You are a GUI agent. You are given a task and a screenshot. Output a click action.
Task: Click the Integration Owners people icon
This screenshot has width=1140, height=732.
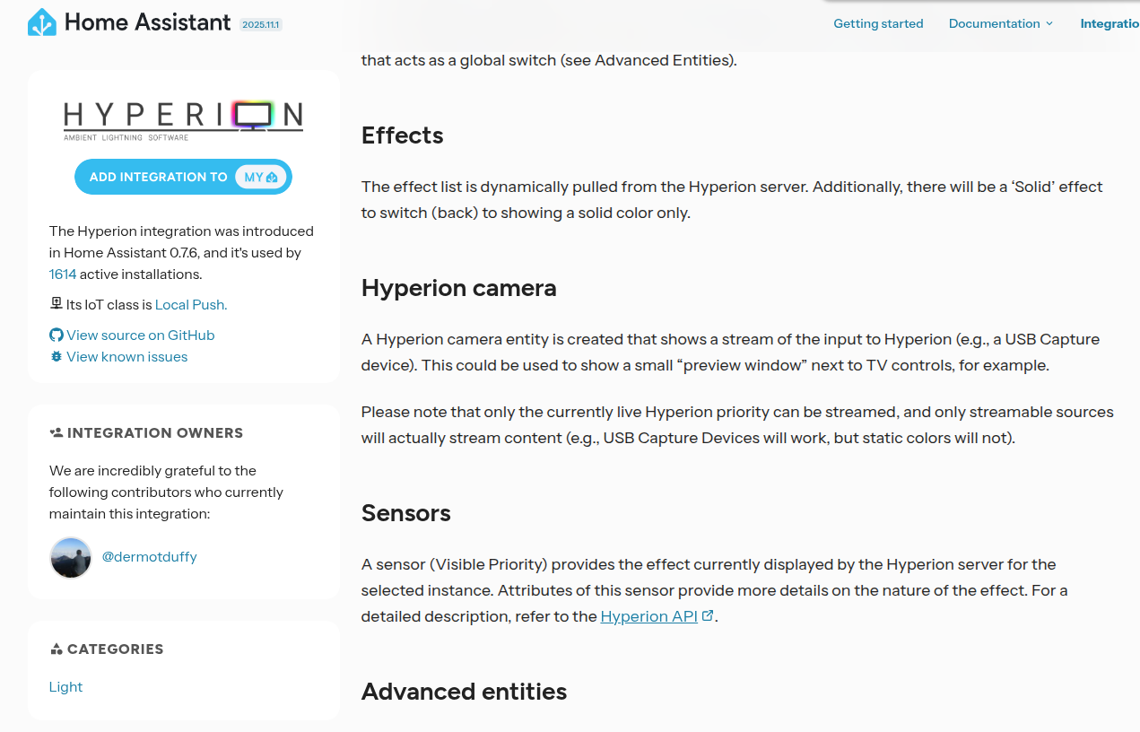coord(57,432)
